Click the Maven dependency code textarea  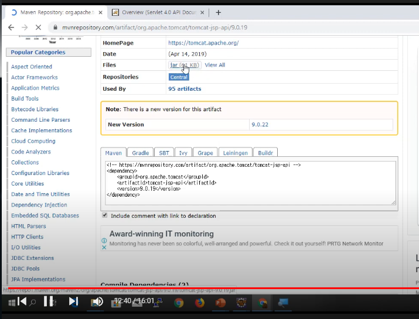pyautogui.click(x=251, y=183)
